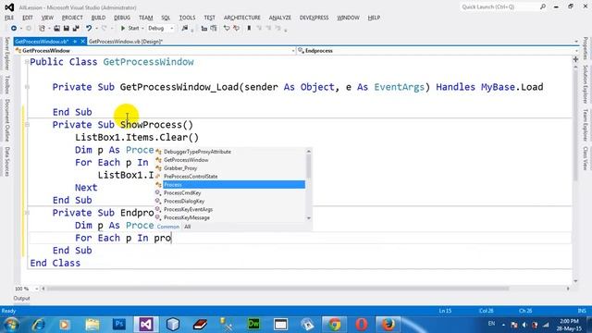The width and height of the screenshot is (592, 333).
Task: Switch to GetProcessWindow.vb [Design] tab
Action: point(126,42)
